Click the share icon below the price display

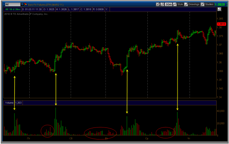point(219,9)
